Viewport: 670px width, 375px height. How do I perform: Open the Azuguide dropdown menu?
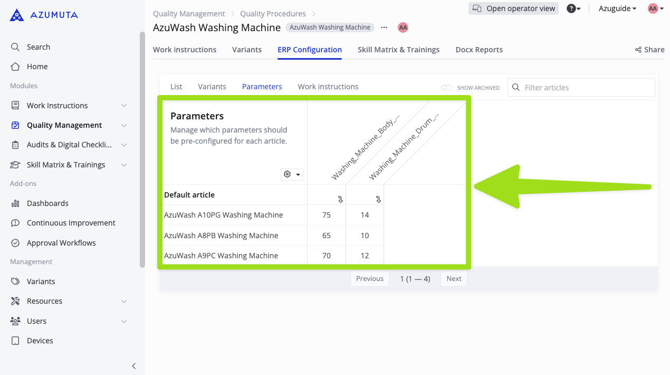click(616, 8)
